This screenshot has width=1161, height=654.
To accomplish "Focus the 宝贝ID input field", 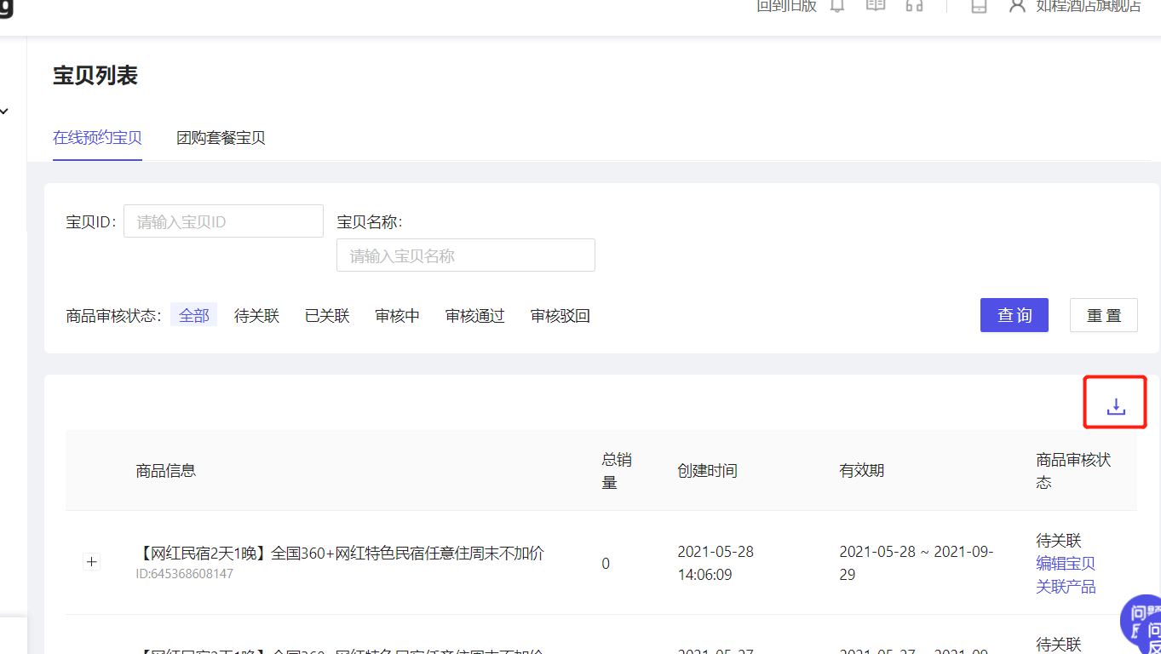I will coord(223,221).
